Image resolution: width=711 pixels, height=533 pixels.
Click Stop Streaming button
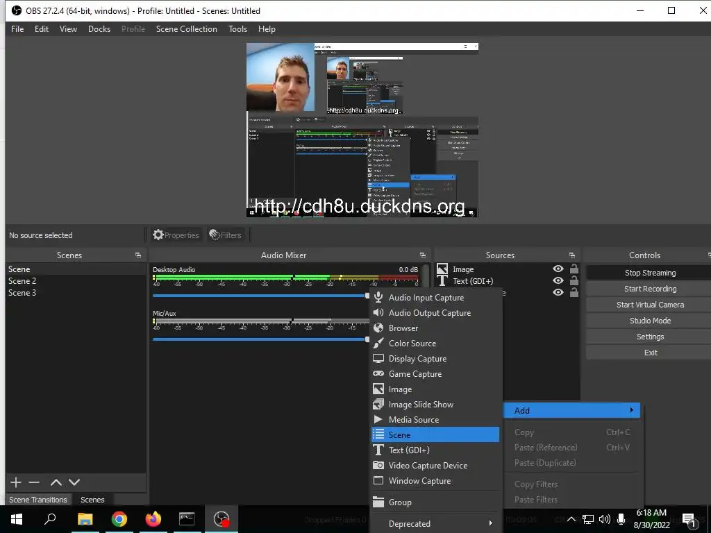pos(650,273)
